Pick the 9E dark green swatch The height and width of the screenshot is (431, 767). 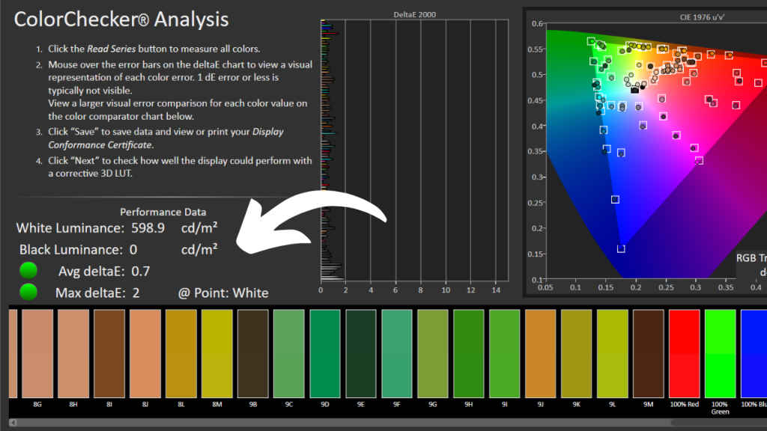pyautogui.click(x=361, y=353)
